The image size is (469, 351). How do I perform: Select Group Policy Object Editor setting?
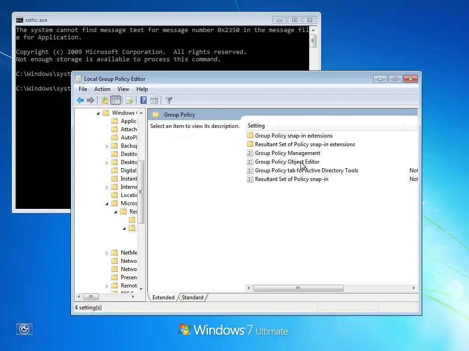click(x=287, y=161)
